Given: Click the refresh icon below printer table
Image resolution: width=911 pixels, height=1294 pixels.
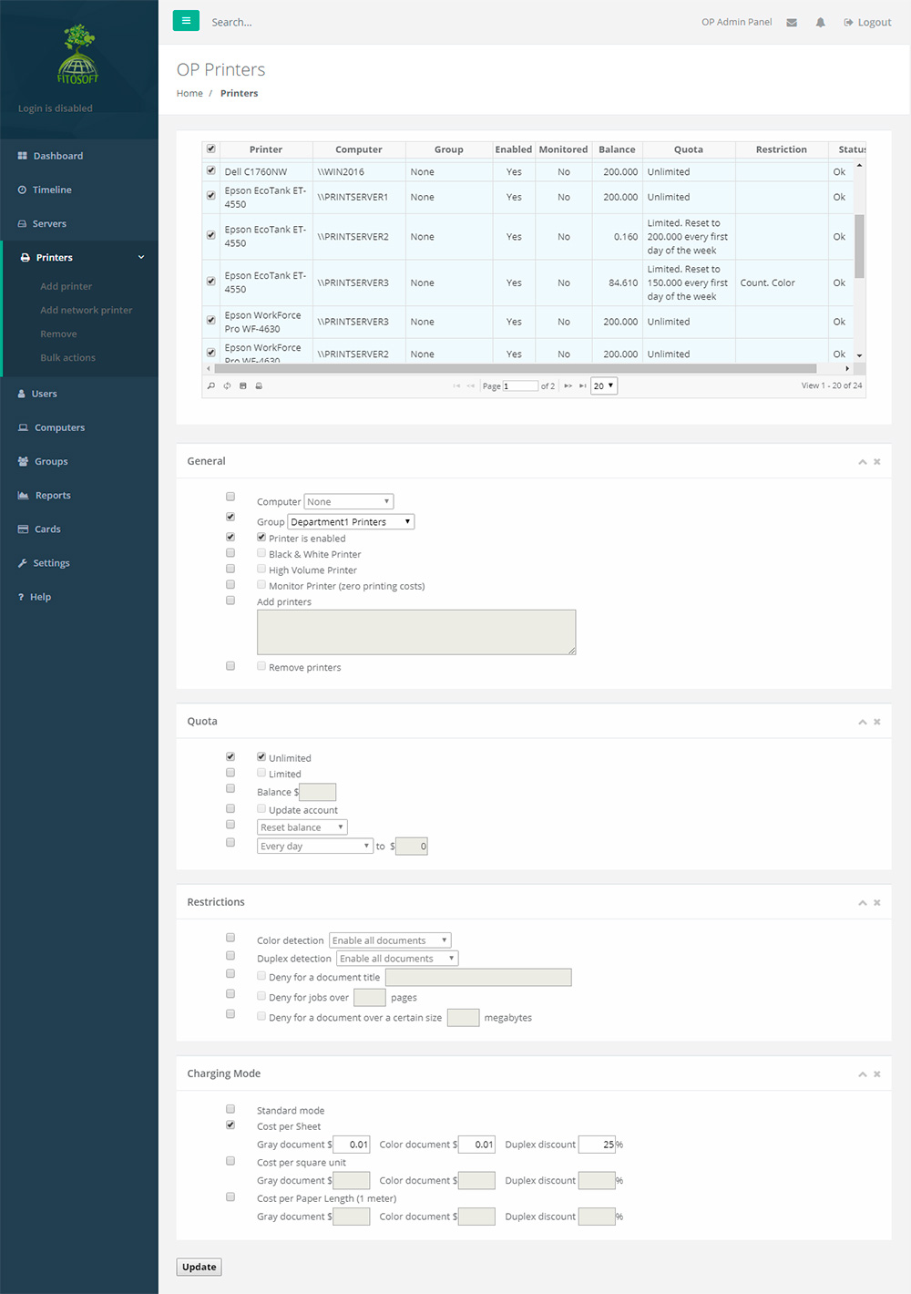Looking at the screenshot, I should 227,386.
